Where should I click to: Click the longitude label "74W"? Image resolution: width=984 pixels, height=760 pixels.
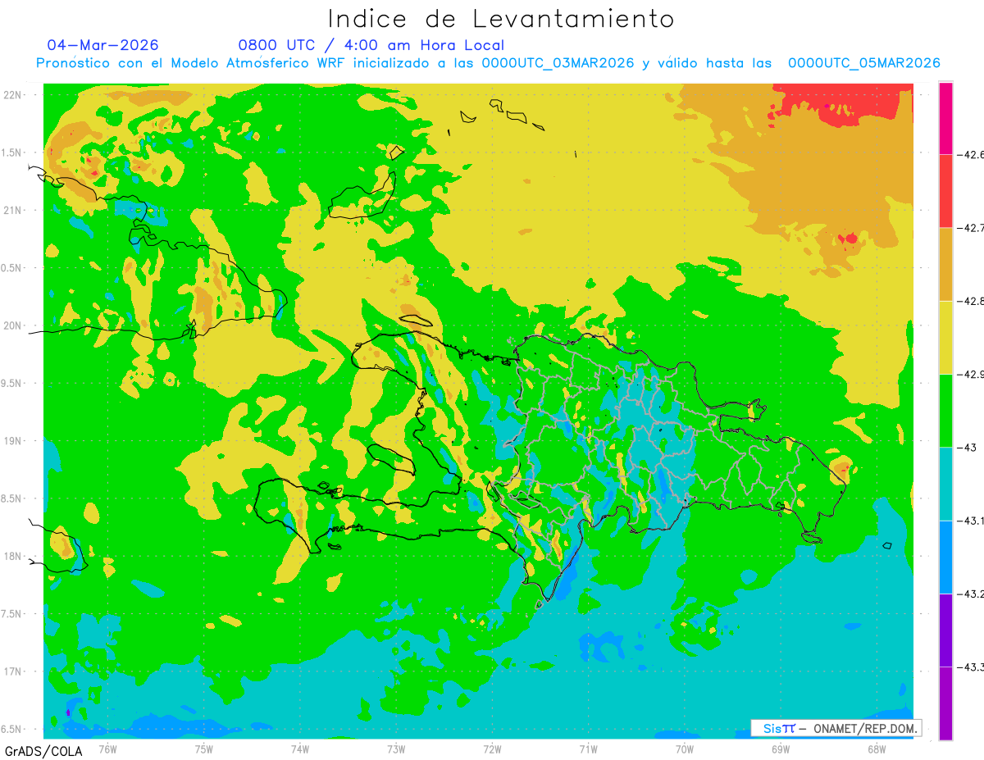click(x=300, y=749)
